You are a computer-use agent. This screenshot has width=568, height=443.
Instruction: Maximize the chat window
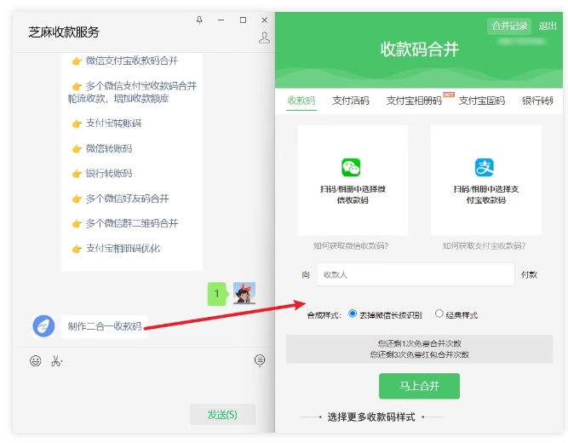[x=243, y=20]
